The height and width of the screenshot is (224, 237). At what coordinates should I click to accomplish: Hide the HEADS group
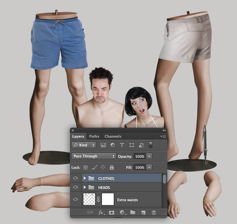pyautogui.click(x=75, y=187)
